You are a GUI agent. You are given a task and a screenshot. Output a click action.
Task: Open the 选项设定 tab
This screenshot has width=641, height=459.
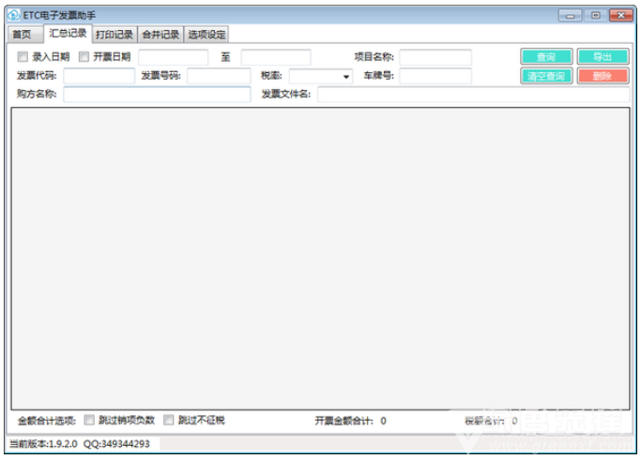pyautogui.click(x=206, y=35)
